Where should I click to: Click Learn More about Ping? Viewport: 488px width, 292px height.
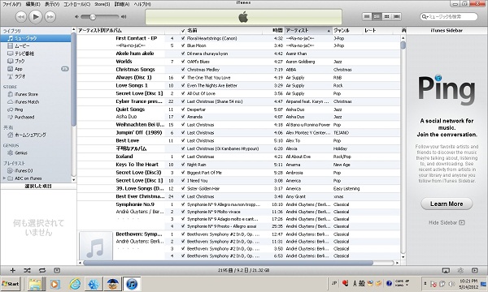[x=447, y=204]
